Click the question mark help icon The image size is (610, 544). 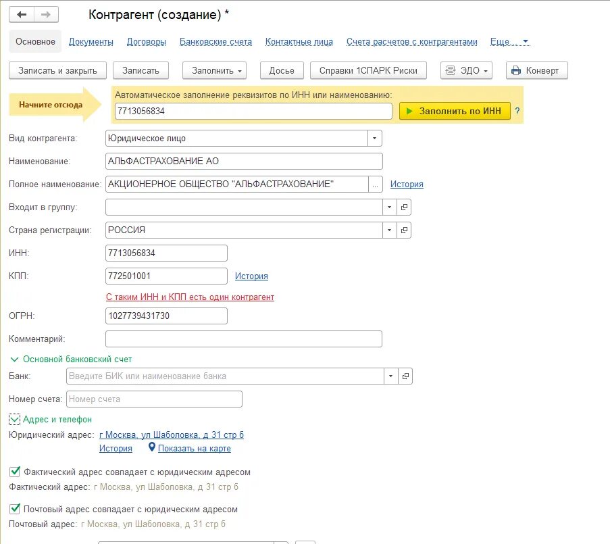coord(517,111)
